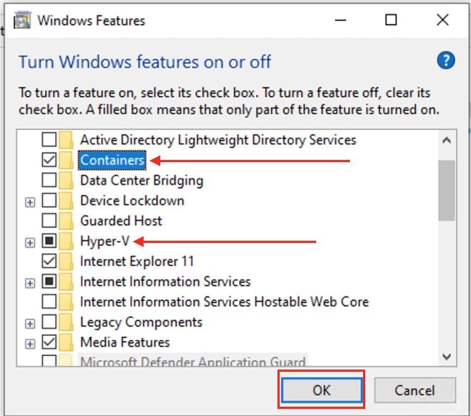Select Internet Information Services Hostable Web Core

point(224,301)
